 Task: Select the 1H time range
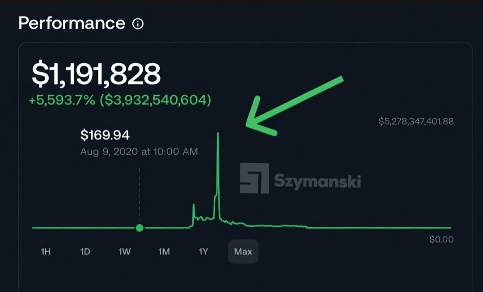tap(46, 252)
